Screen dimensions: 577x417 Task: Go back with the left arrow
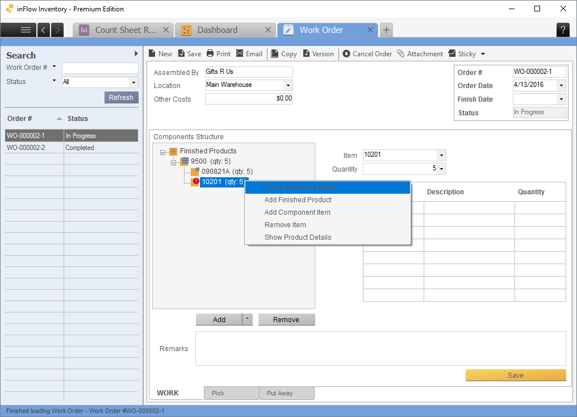(43, 30)
